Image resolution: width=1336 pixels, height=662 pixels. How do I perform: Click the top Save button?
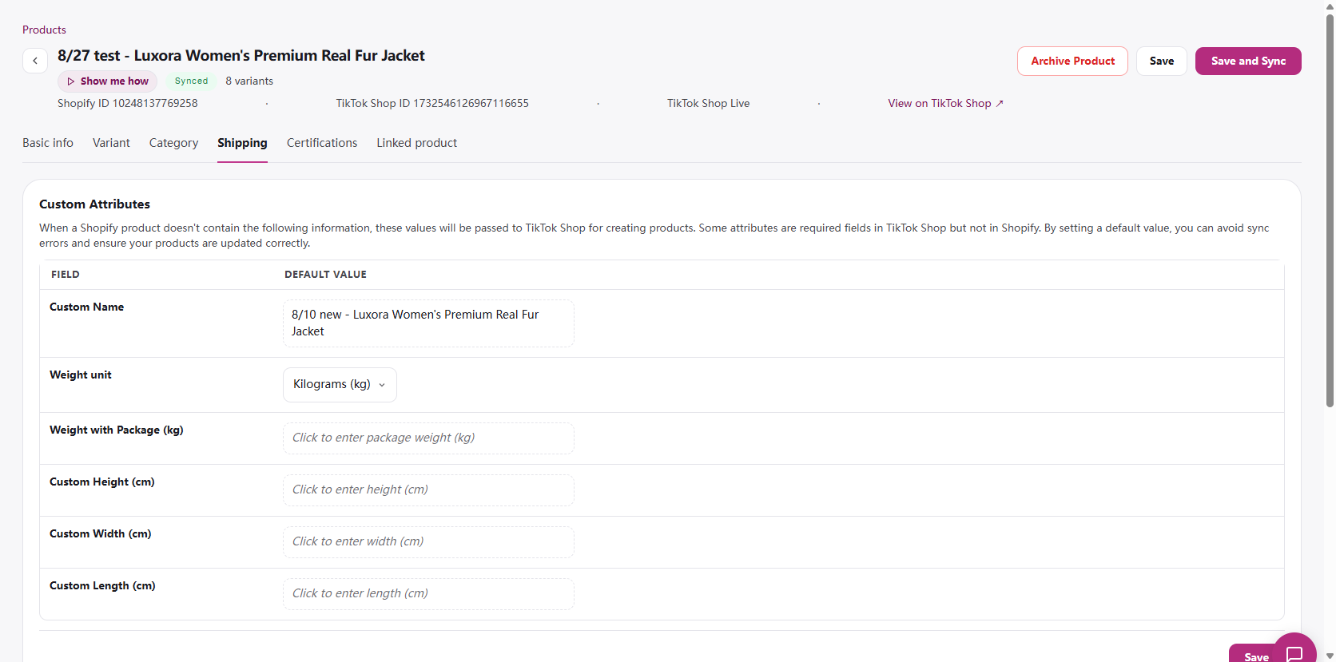click(x=1162, y=61)
